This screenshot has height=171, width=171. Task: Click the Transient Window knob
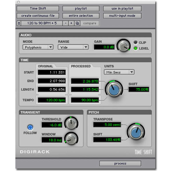coord(71,139)
